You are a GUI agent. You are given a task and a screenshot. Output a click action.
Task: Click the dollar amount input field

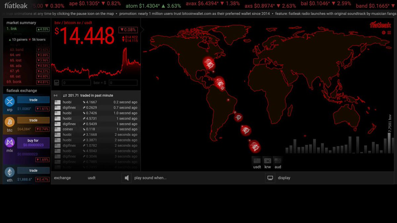pos(123,83)
